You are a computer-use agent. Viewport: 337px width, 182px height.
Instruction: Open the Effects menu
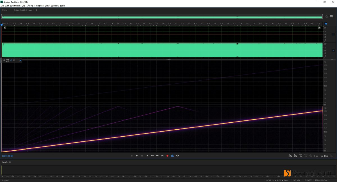30,6
